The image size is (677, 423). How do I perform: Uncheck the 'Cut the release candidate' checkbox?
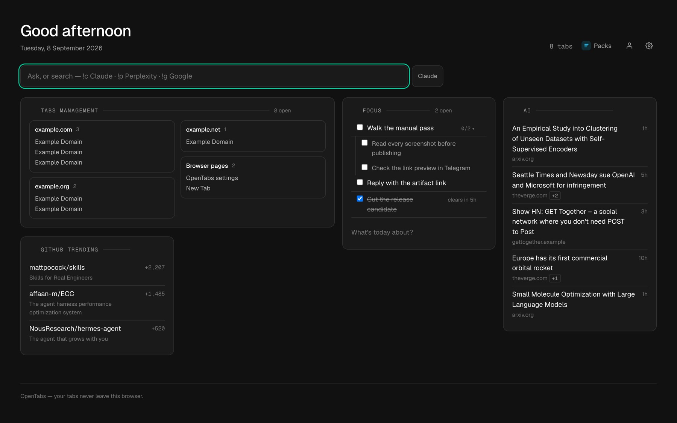click(360, 199)
